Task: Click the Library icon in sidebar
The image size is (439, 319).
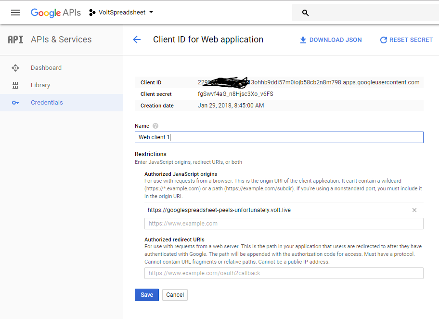Action: (15, 85)
